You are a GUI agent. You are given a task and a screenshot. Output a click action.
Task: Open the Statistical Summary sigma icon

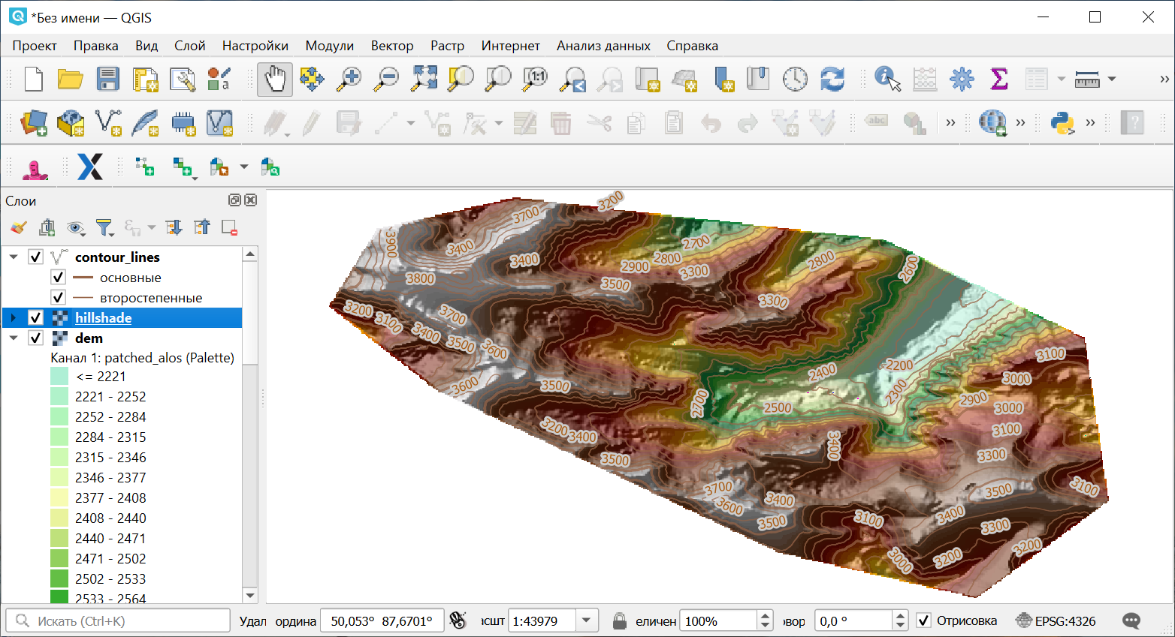click(999, 80)
